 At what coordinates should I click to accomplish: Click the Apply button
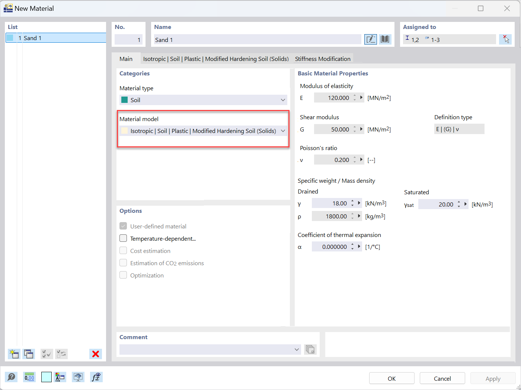[493, 378]
